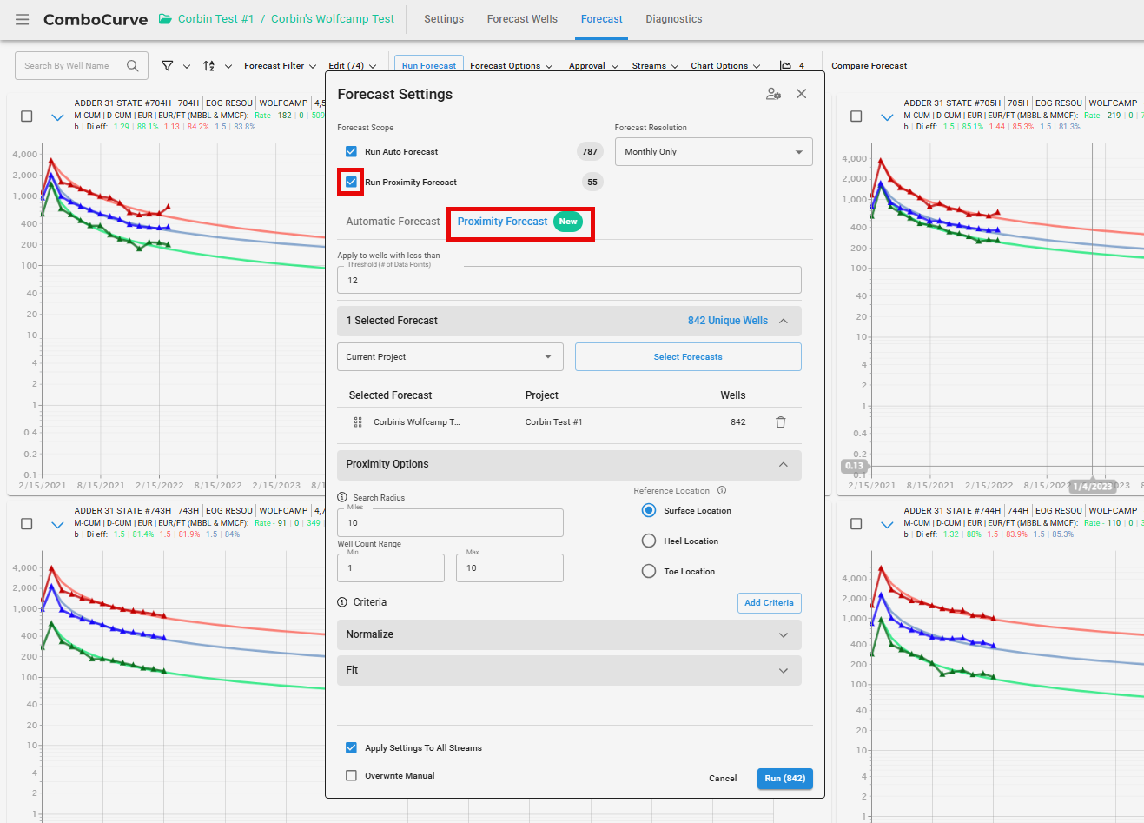Switch to the Automatic Forecast tab
Image resolution: width=1144 pixels, height=823 pixels.
point(393,222)
